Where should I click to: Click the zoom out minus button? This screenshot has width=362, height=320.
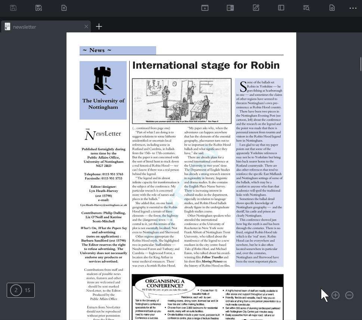(x=349, y=295)
